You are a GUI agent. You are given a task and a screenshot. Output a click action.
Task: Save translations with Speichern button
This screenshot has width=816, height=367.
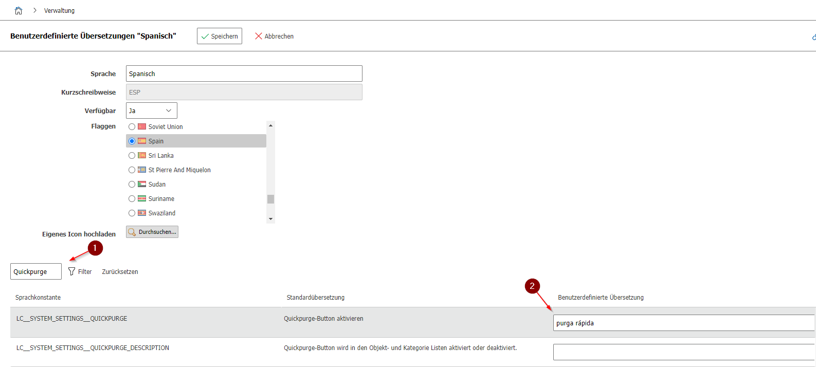pyautogui.click(x=220, y=36)
